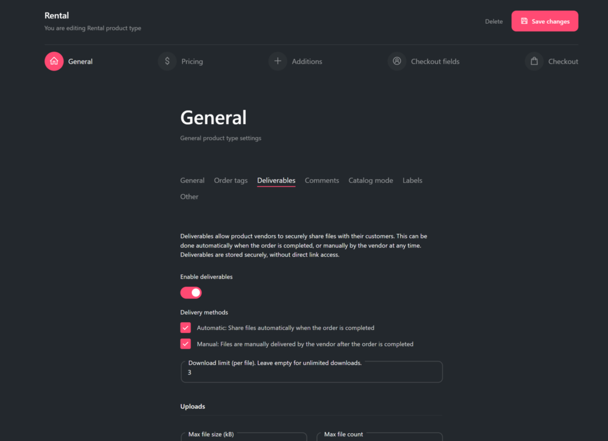Viewport: 608px width, 441px height.
Task: Open the Order tags tab
Action: pyautogui.click(x=230, y=180)
